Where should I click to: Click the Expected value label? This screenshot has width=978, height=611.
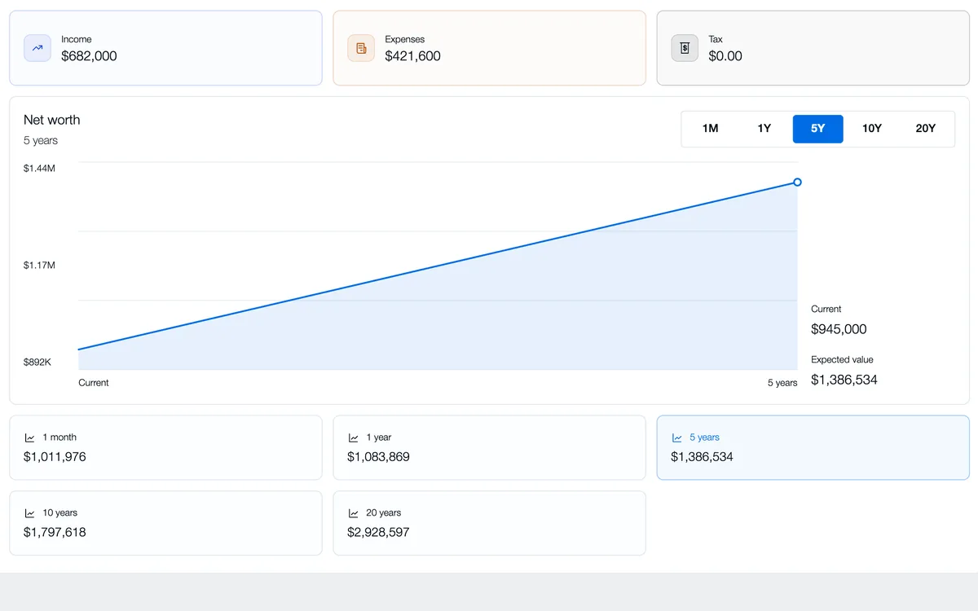(x=842, y=359)
